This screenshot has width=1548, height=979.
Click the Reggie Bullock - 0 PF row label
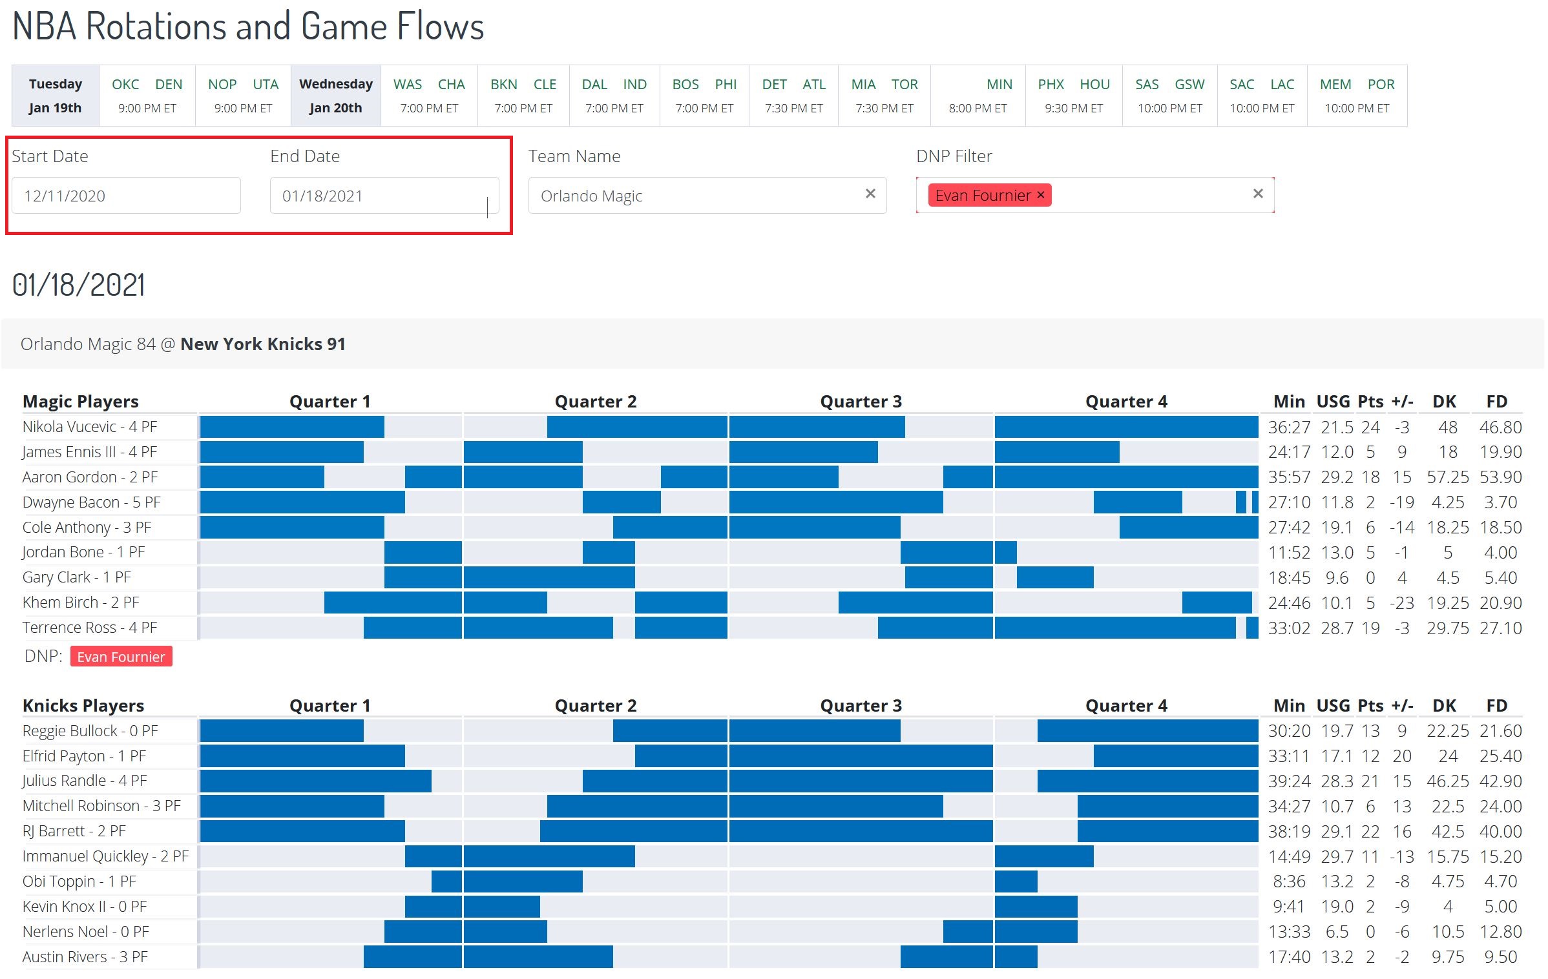90,731
